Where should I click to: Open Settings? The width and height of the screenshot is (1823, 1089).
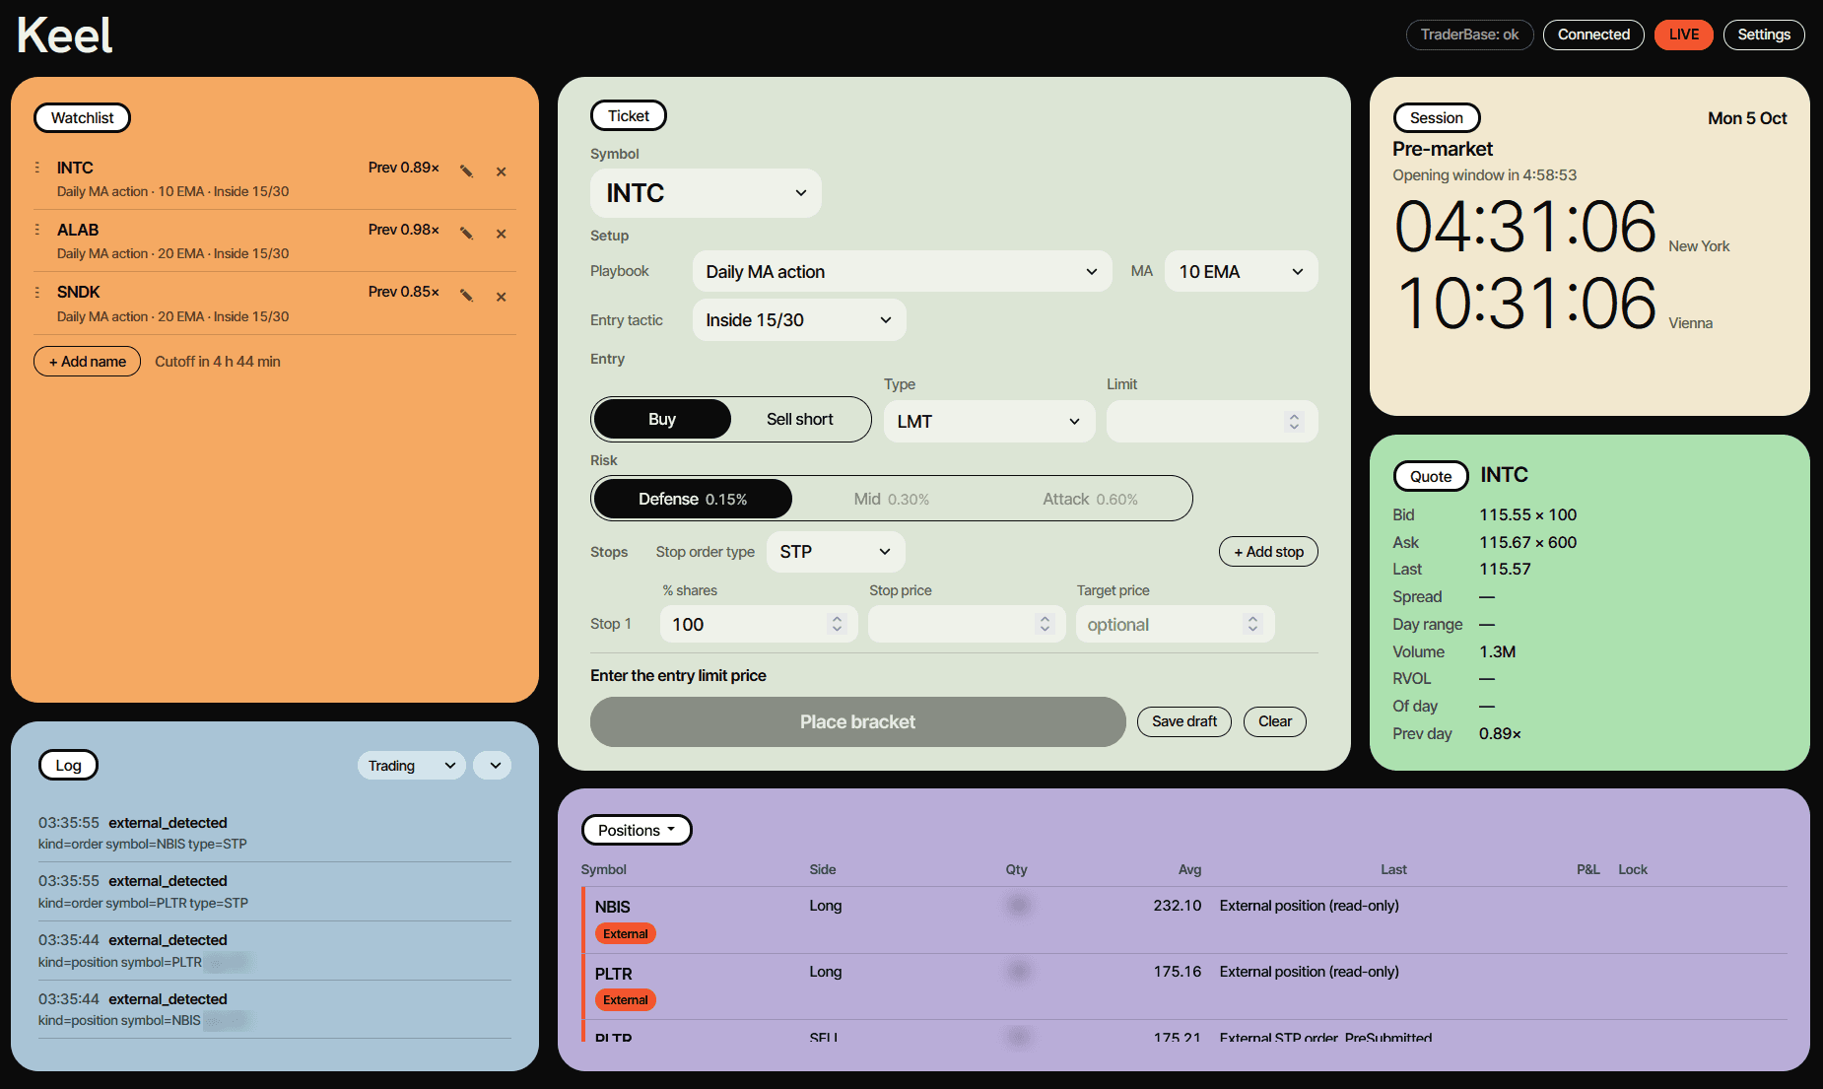[1763, 34]
